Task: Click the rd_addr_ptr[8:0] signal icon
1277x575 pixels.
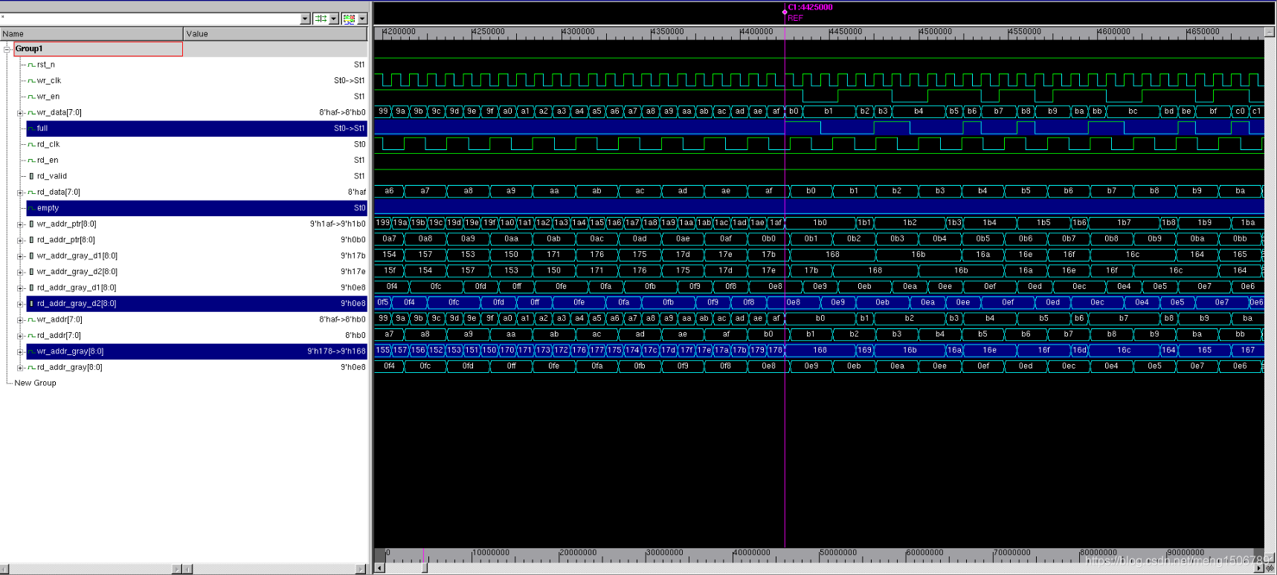Action: click(x=31, y=240)
